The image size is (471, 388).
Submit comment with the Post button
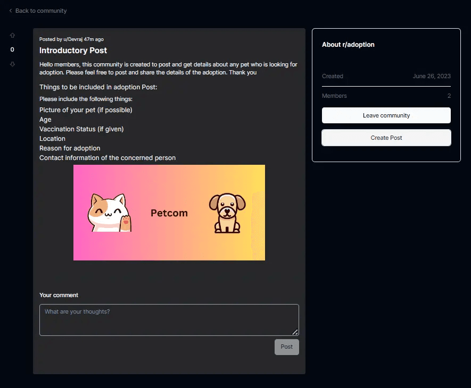point(286,347)
